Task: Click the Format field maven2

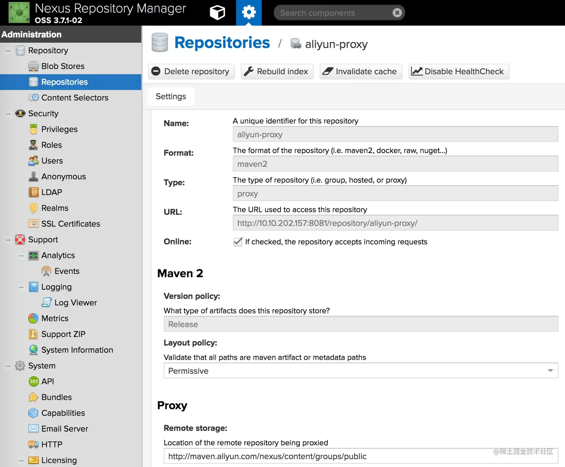Action: pos(395,164)
